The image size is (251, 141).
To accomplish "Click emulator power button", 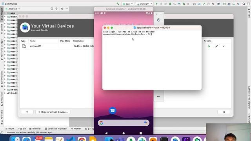I will [x=158, y=20].
